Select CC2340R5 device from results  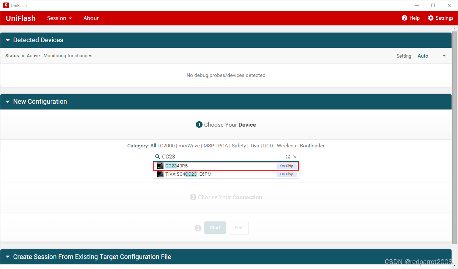click(x=226, y=166)
